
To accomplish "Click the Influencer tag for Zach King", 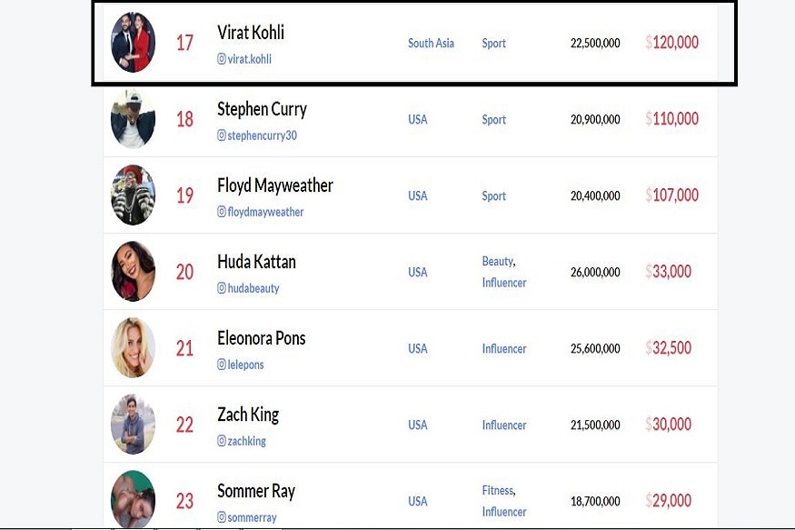I will click(504, 425).
